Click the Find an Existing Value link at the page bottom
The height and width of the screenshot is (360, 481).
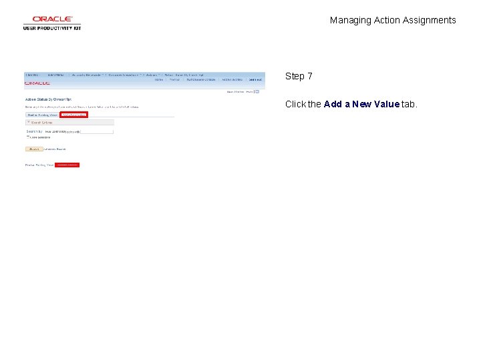39,165
